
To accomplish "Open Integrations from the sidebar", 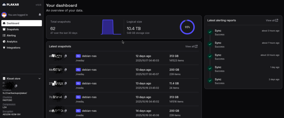I will pyautogui.click(x=13, y=48).
